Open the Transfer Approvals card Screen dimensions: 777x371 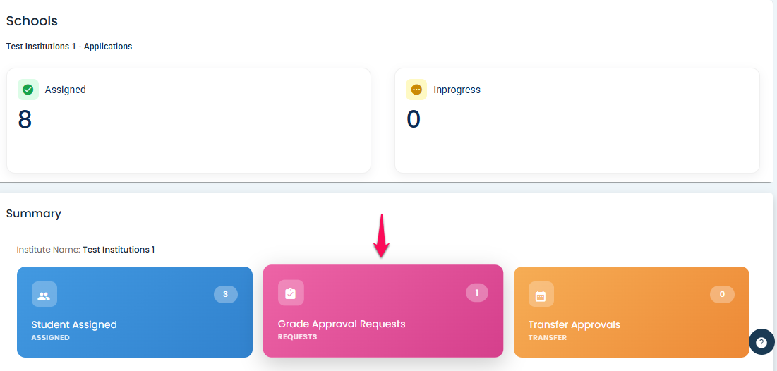tap(631, 325)
